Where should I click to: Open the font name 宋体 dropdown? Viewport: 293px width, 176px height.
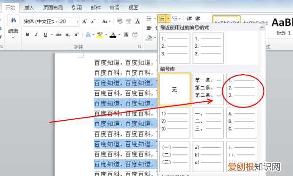tap(57, 22)
